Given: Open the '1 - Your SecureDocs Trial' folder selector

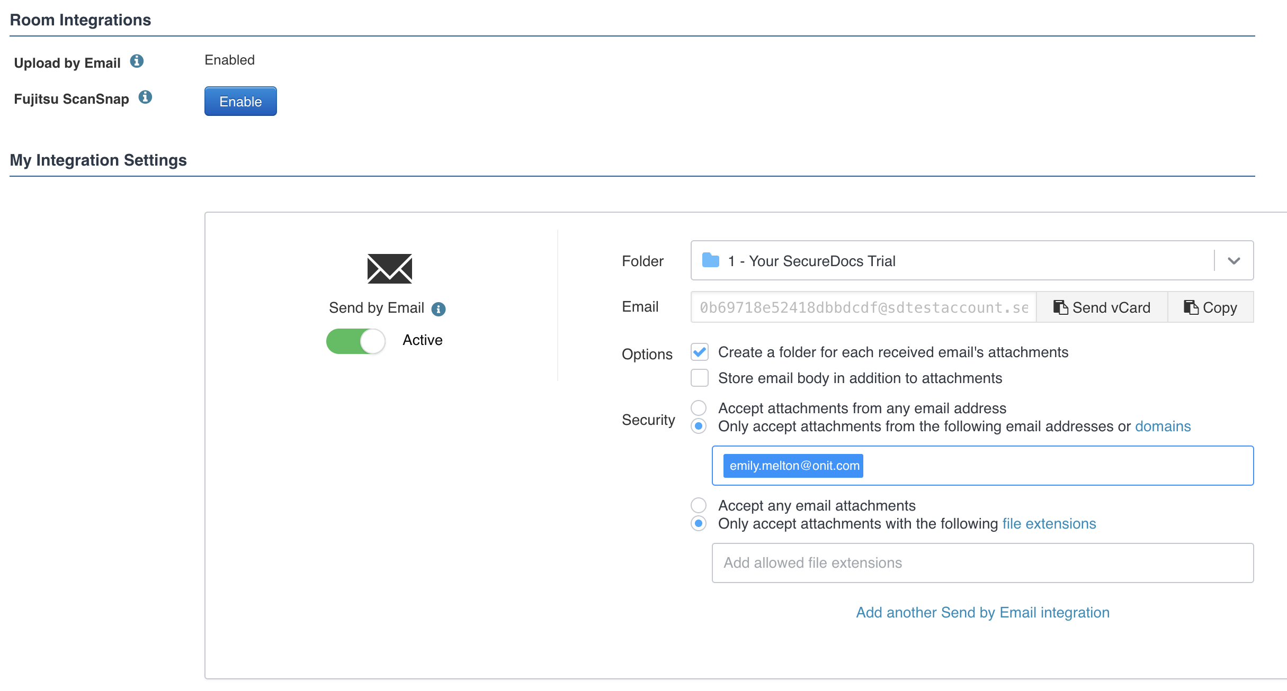Looking at the screenshot, I should point(972,261).
